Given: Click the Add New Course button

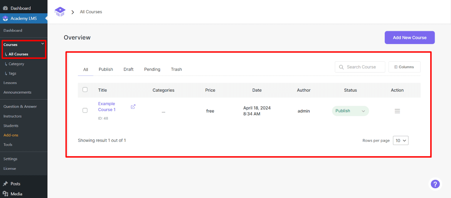Looking at the screenshot, I should 410,37.
